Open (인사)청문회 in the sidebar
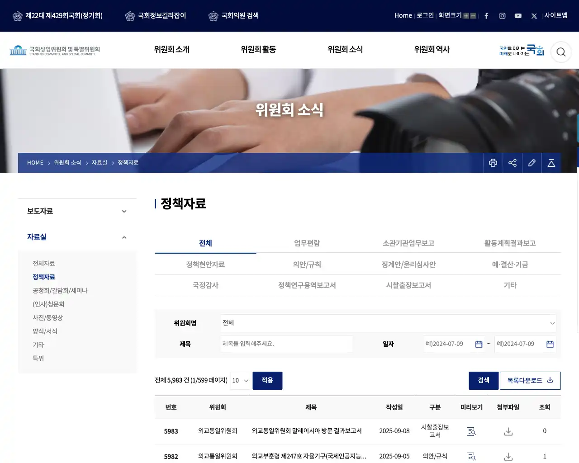 click(48, 304)
